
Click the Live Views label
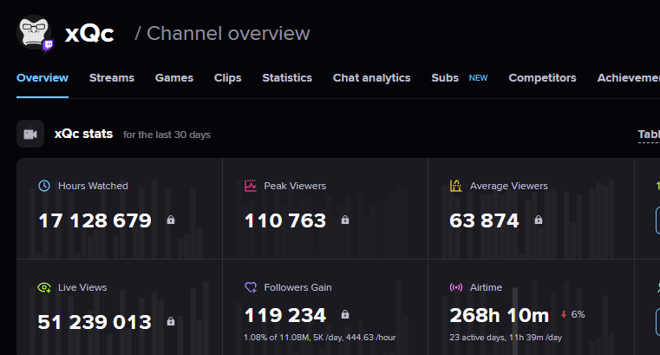pyautogui.click(x=82, y=287)
